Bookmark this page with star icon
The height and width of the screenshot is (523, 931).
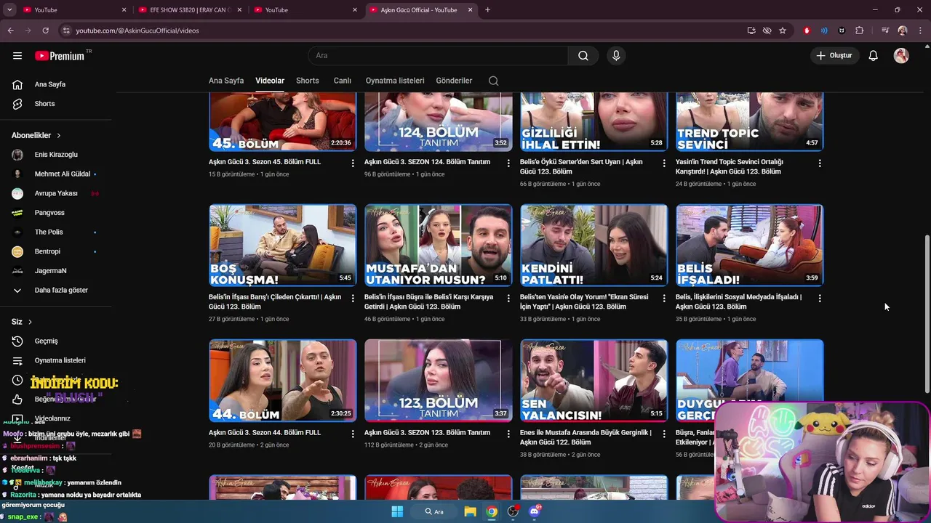pyautogui.click(x=783, y=31)
